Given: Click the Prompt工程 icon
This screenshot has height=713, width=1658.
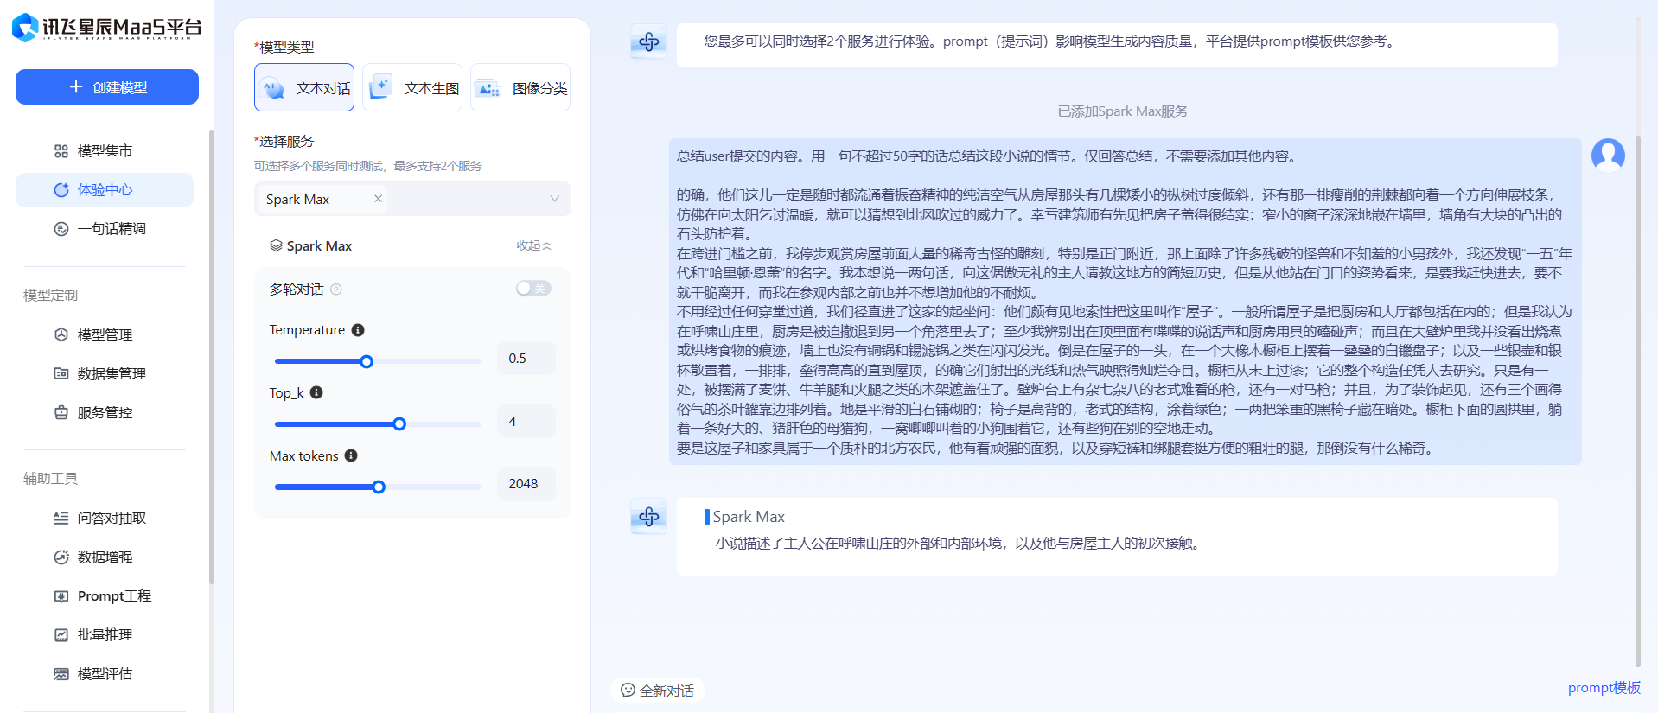Looking at the screenshot, I should (61, 596).
